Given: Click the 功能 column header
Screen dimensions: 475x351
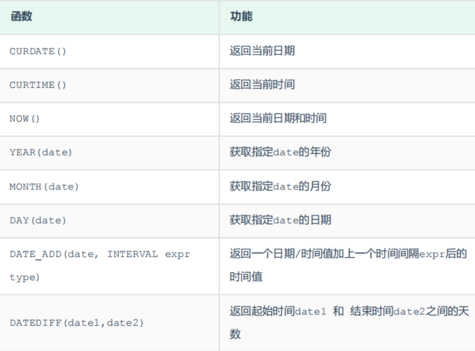Looking at the screenshot, I should 241,16.
